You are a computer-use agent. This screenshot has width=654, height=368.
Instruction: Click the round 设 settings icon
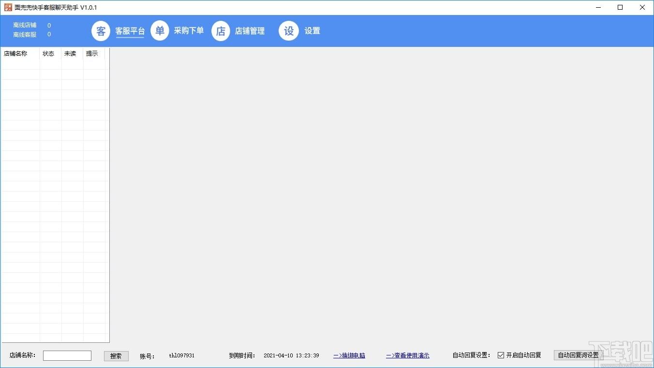coord(289,31)
